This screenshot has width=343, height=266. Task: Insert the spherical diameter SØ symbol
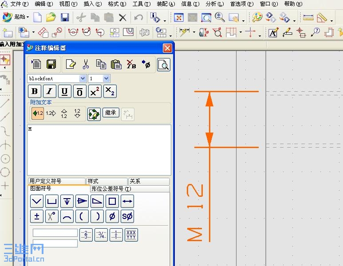127,216
